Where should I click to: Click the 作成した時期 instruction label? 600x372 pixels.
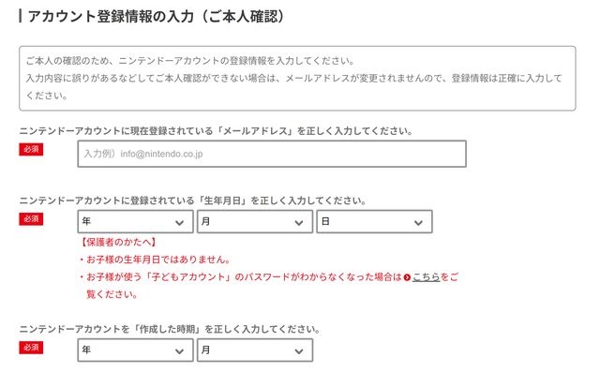(x=170, y=329)
